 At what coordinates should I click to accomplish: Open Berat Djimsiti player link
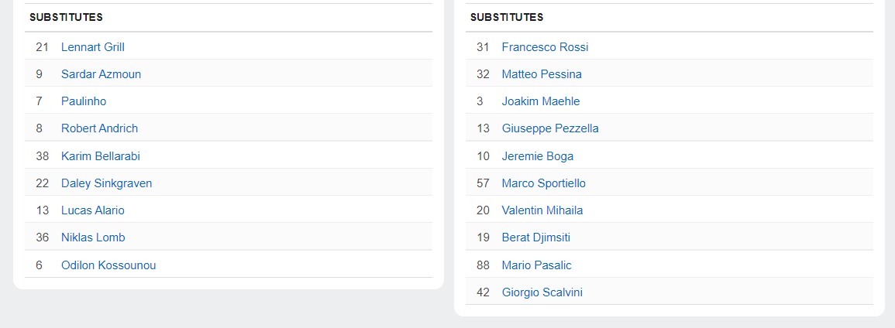536,237
